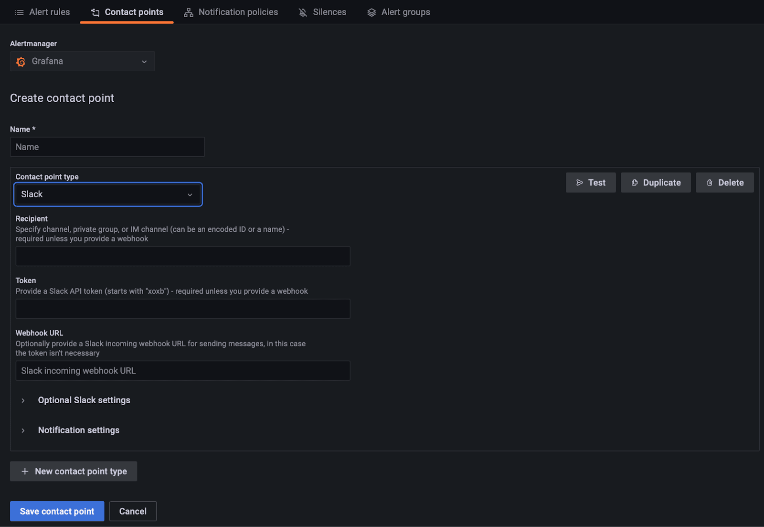Click the Alert groups layers icon

pyautogui.click(x=371, y=12)
